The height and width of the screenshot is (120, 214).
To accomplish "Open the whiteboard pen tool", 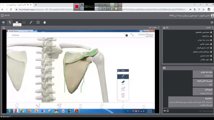I will tap(31, 22).
